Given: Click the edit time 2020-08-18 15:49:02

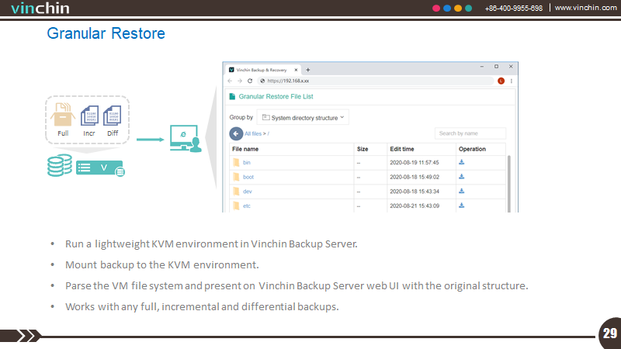Looking at the screenshot, I should pyautogui.click(x=415, y=177).
